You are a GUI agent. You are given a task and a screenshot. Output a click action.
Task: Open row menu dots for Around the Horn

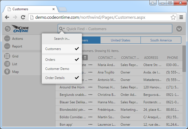(x=91, y=87)
